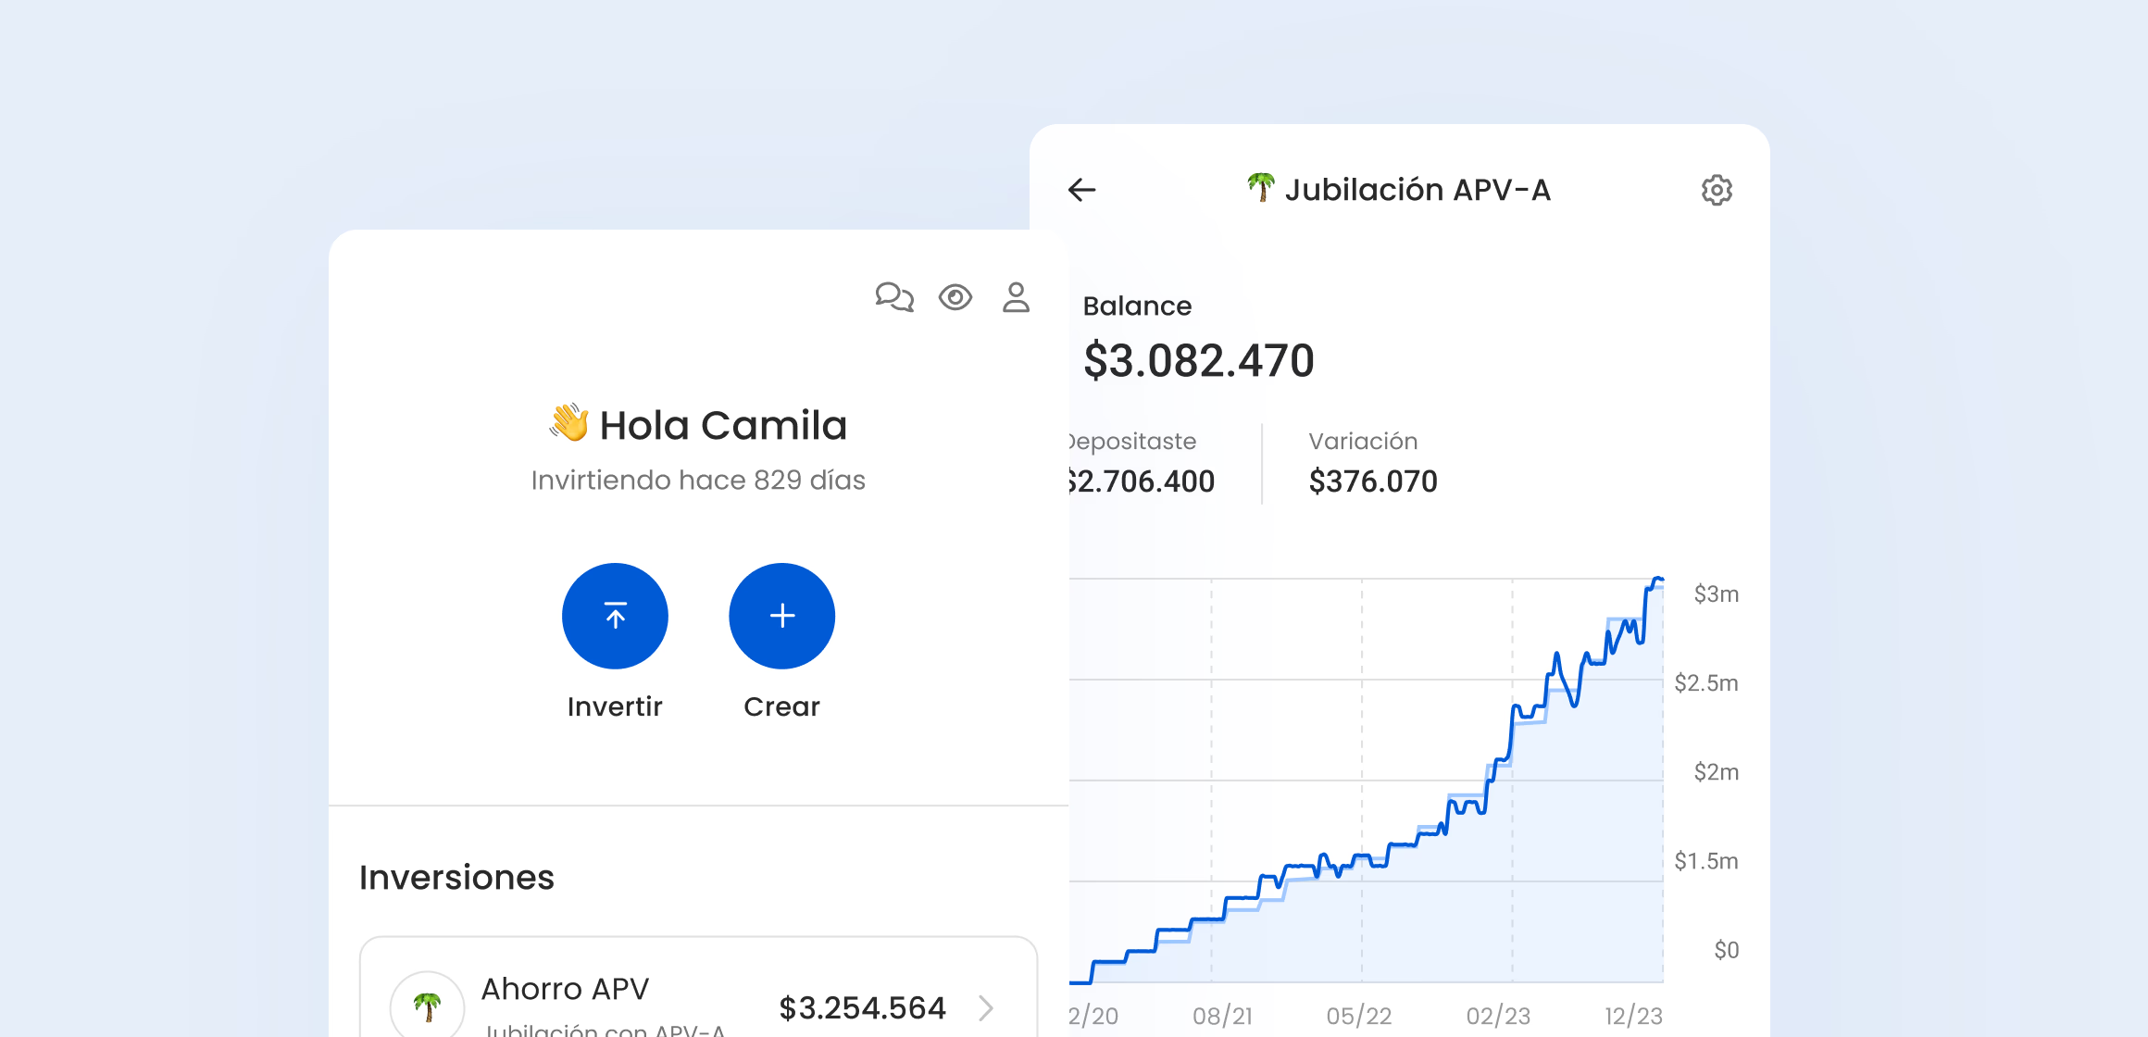2148x1037 pixels.
Task: Click the Variación $376.070 value
Action: 1373,481
